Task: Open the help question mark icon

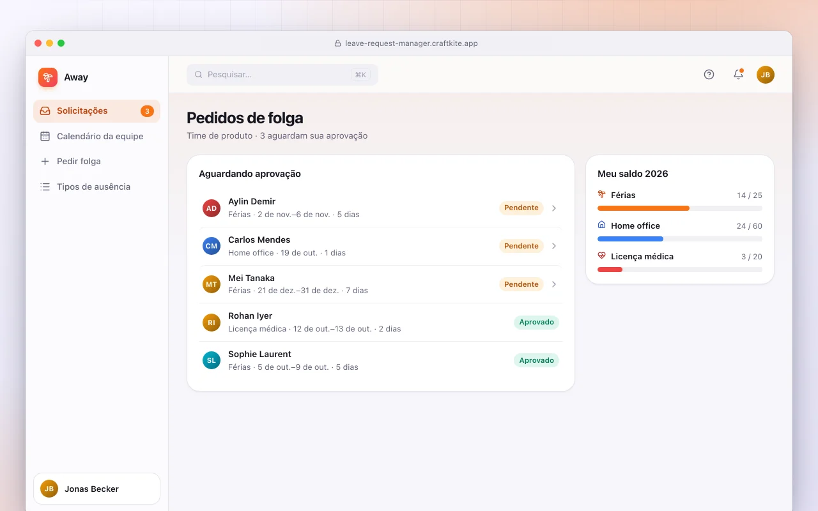Action: pyautogui.click(x=709, y=75)
